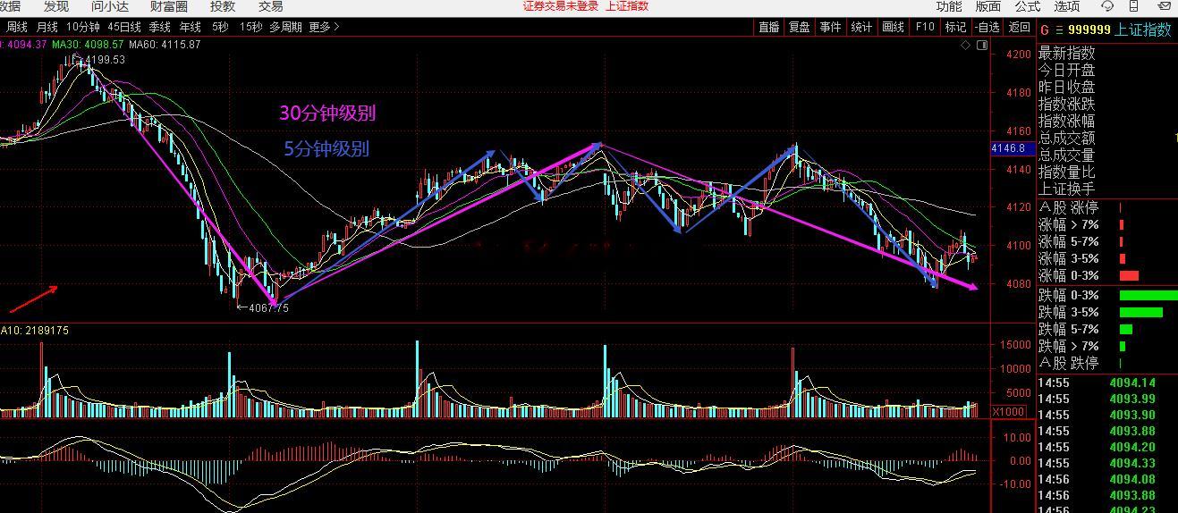This screenshot has height=513, width=1178.
Task: Click the 4067.75 low price label
Action: [x=268, y=307]
